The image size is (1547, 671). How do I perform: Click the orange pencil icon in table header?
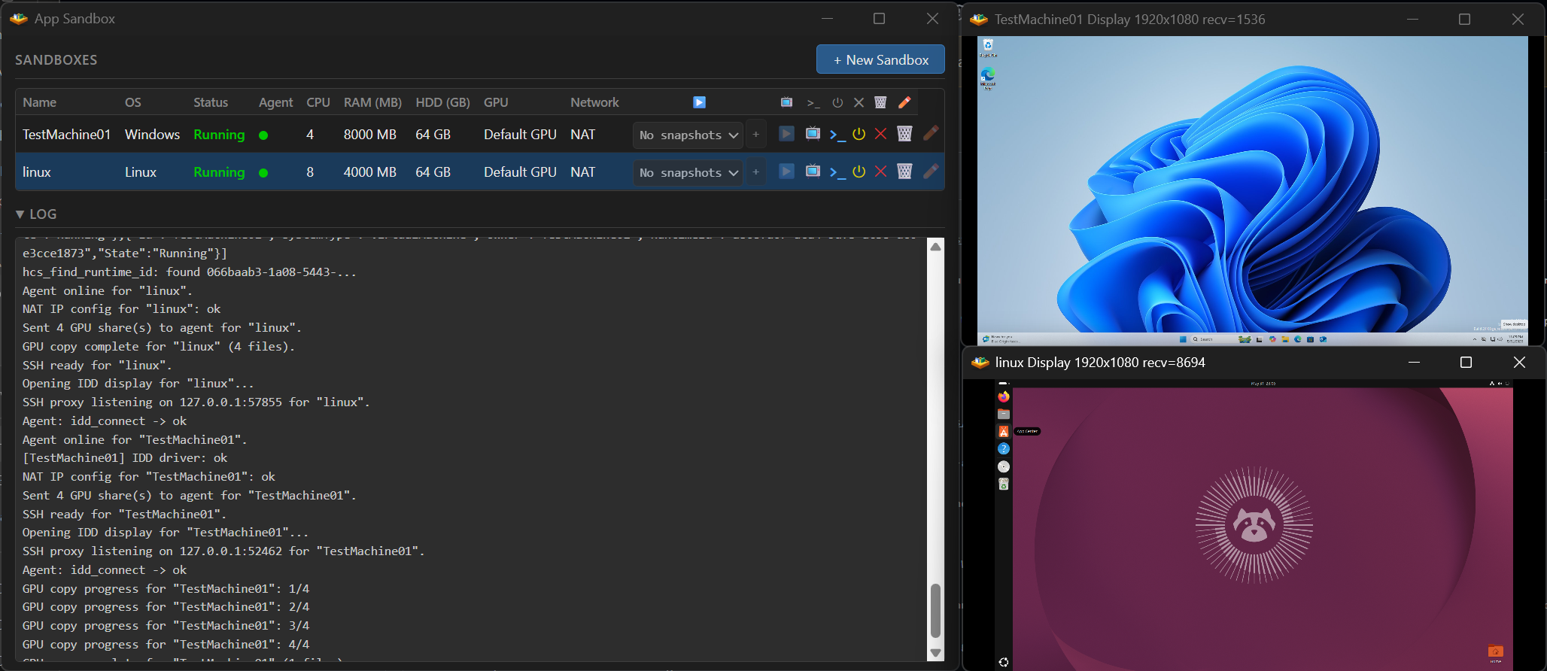pos(904,102)
